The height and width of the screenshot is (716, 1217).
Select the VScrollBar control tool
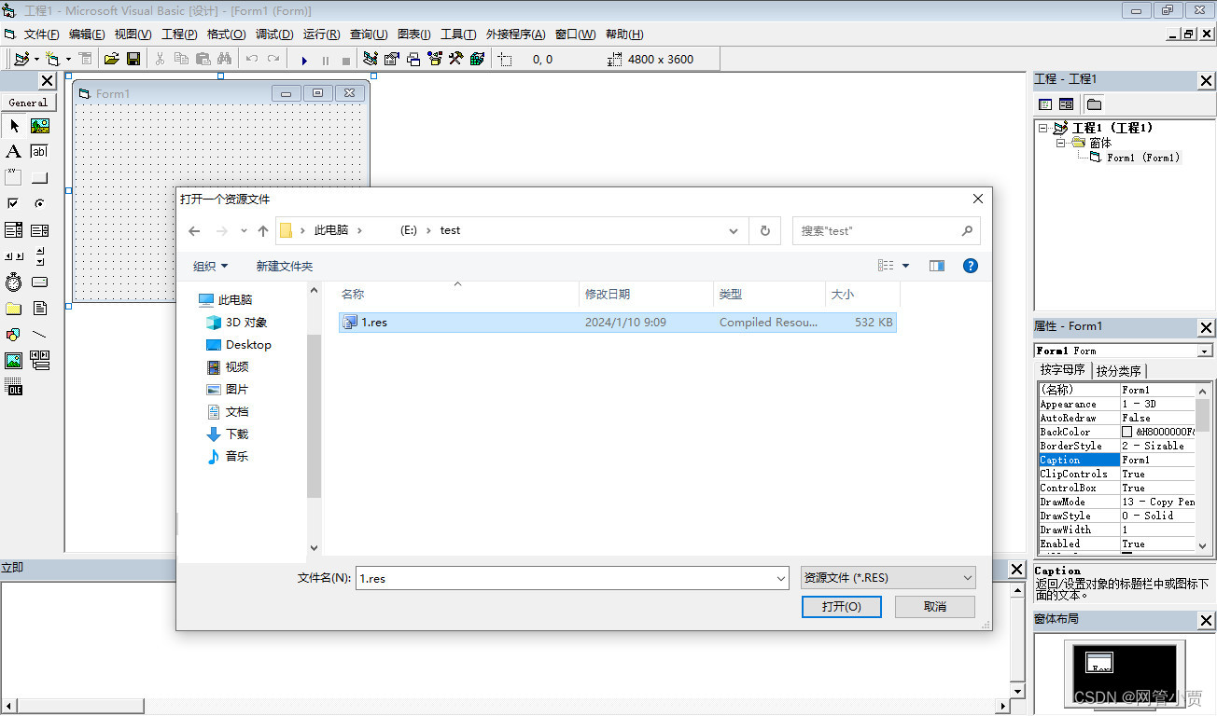pyautogui.click(x=40, y=256)
